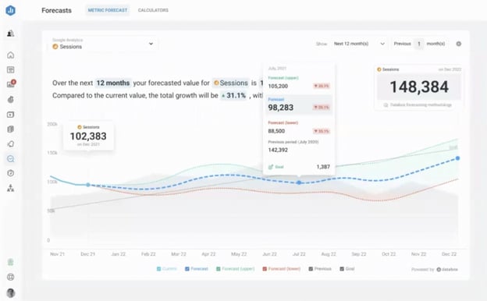Click the Nov 21 axis label

57,254
